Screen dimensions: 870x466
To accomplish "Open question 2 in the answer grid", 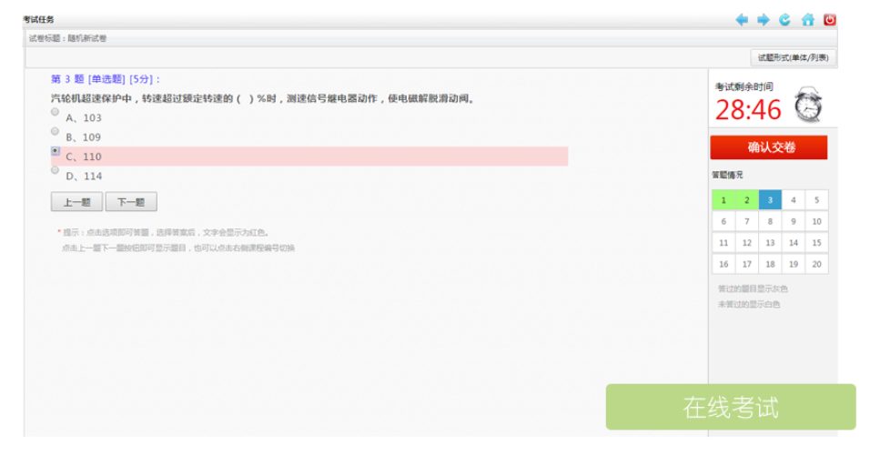I will 746,200.
